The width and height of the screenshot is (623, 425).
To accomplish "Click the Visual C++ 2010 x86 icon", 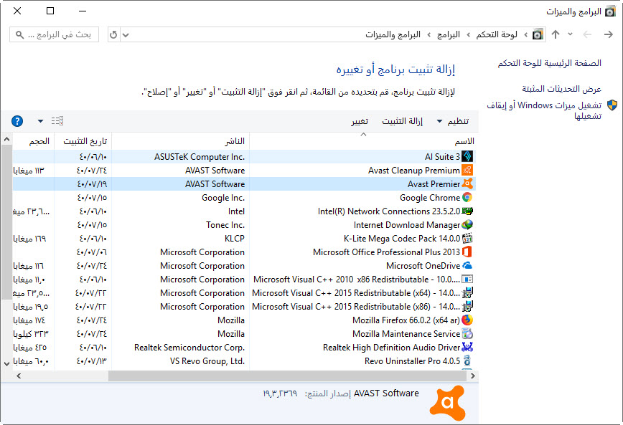I will pos(467,279).
